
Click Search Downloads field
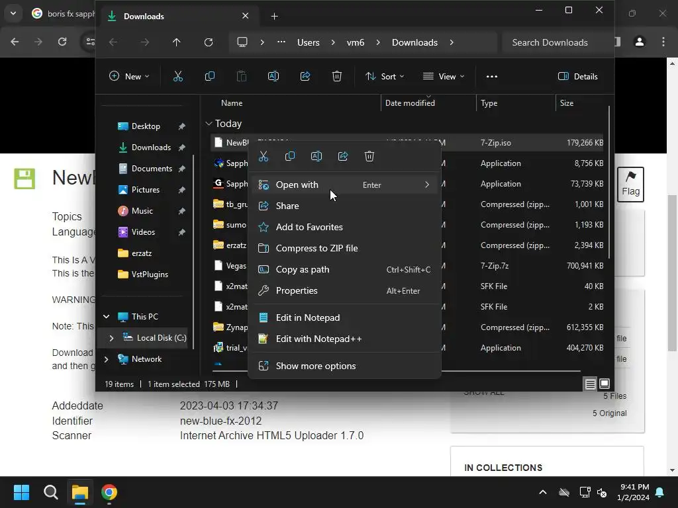pos(556,42)
